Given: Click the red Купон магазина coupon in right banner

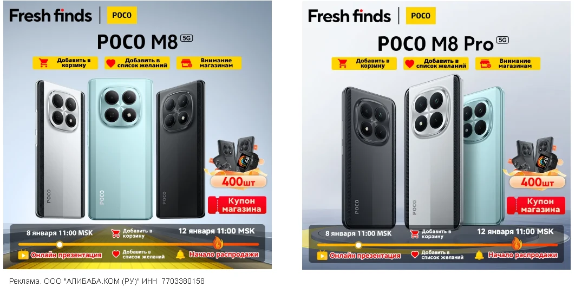Looking at the screenshot, I should pos(536,206).
